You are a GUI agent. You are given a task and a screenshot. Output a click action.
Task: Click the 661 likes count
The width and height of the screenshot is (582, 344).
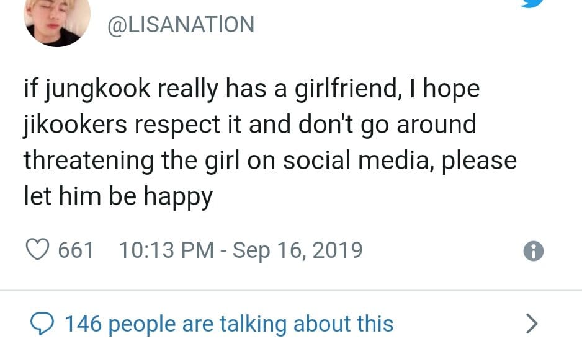[x=76, y=250]
